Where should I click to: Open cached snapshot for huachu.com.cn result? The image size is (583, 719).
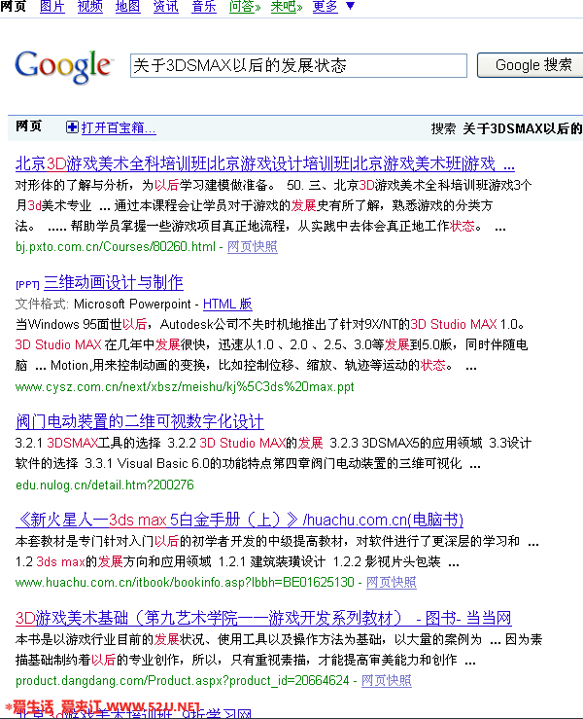[x=392, y=583]
